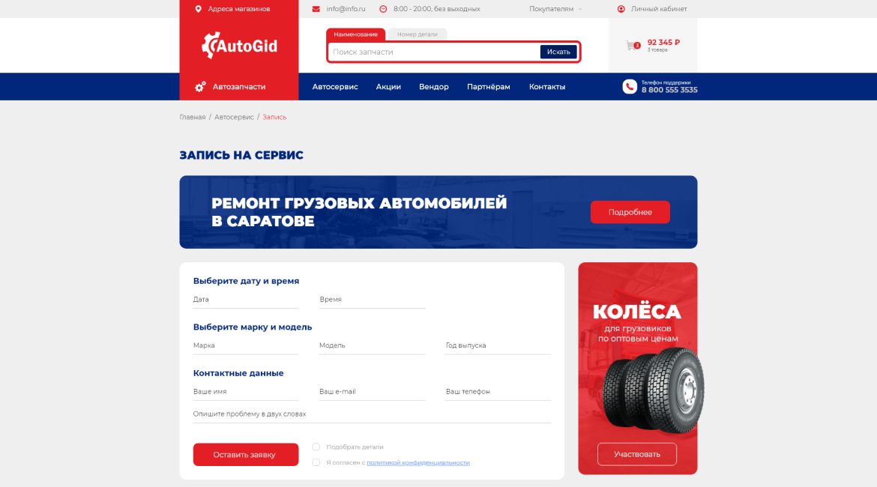The image size is (877, 487).
Task: Open the user profile icon for Личный кабинет
Action: coord(621,9)
